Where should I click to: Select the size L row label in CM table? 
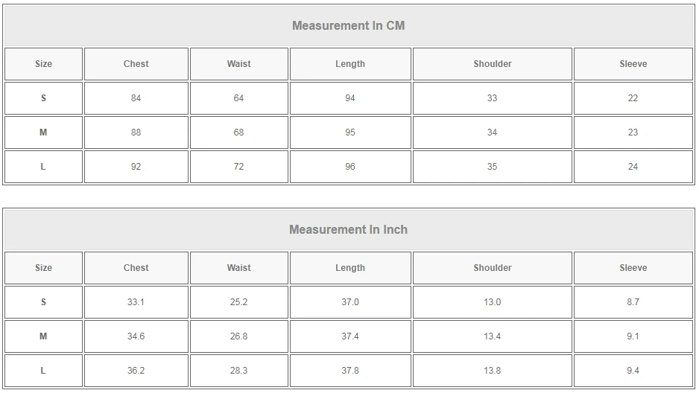pos(43,167)
